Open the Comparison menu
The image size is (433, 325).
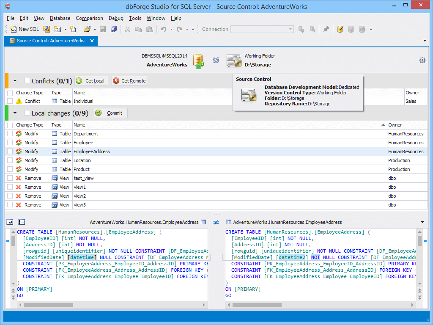click(x=89, y=18)
